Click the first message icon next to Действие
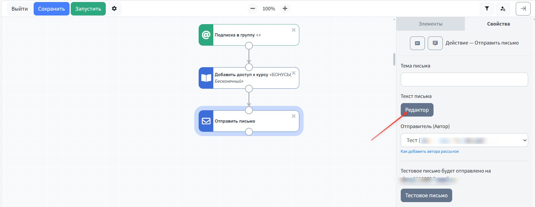 coord(417,43)
